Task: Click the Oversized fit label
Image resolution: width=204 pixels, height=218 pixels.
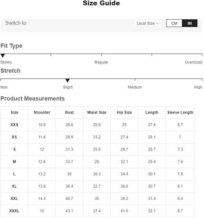Action: (x=193, y=62)
